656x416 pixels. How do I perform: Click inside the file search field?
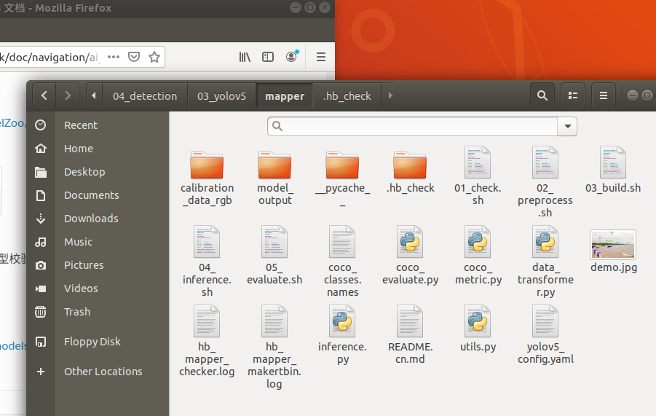[x=415, y=126]
